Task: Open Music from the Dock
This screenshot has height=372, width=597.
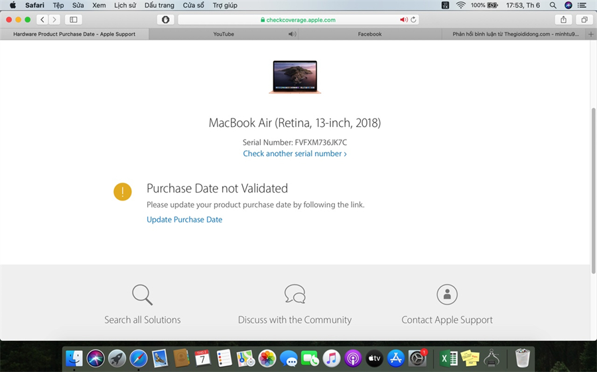Action: point(332,358)
